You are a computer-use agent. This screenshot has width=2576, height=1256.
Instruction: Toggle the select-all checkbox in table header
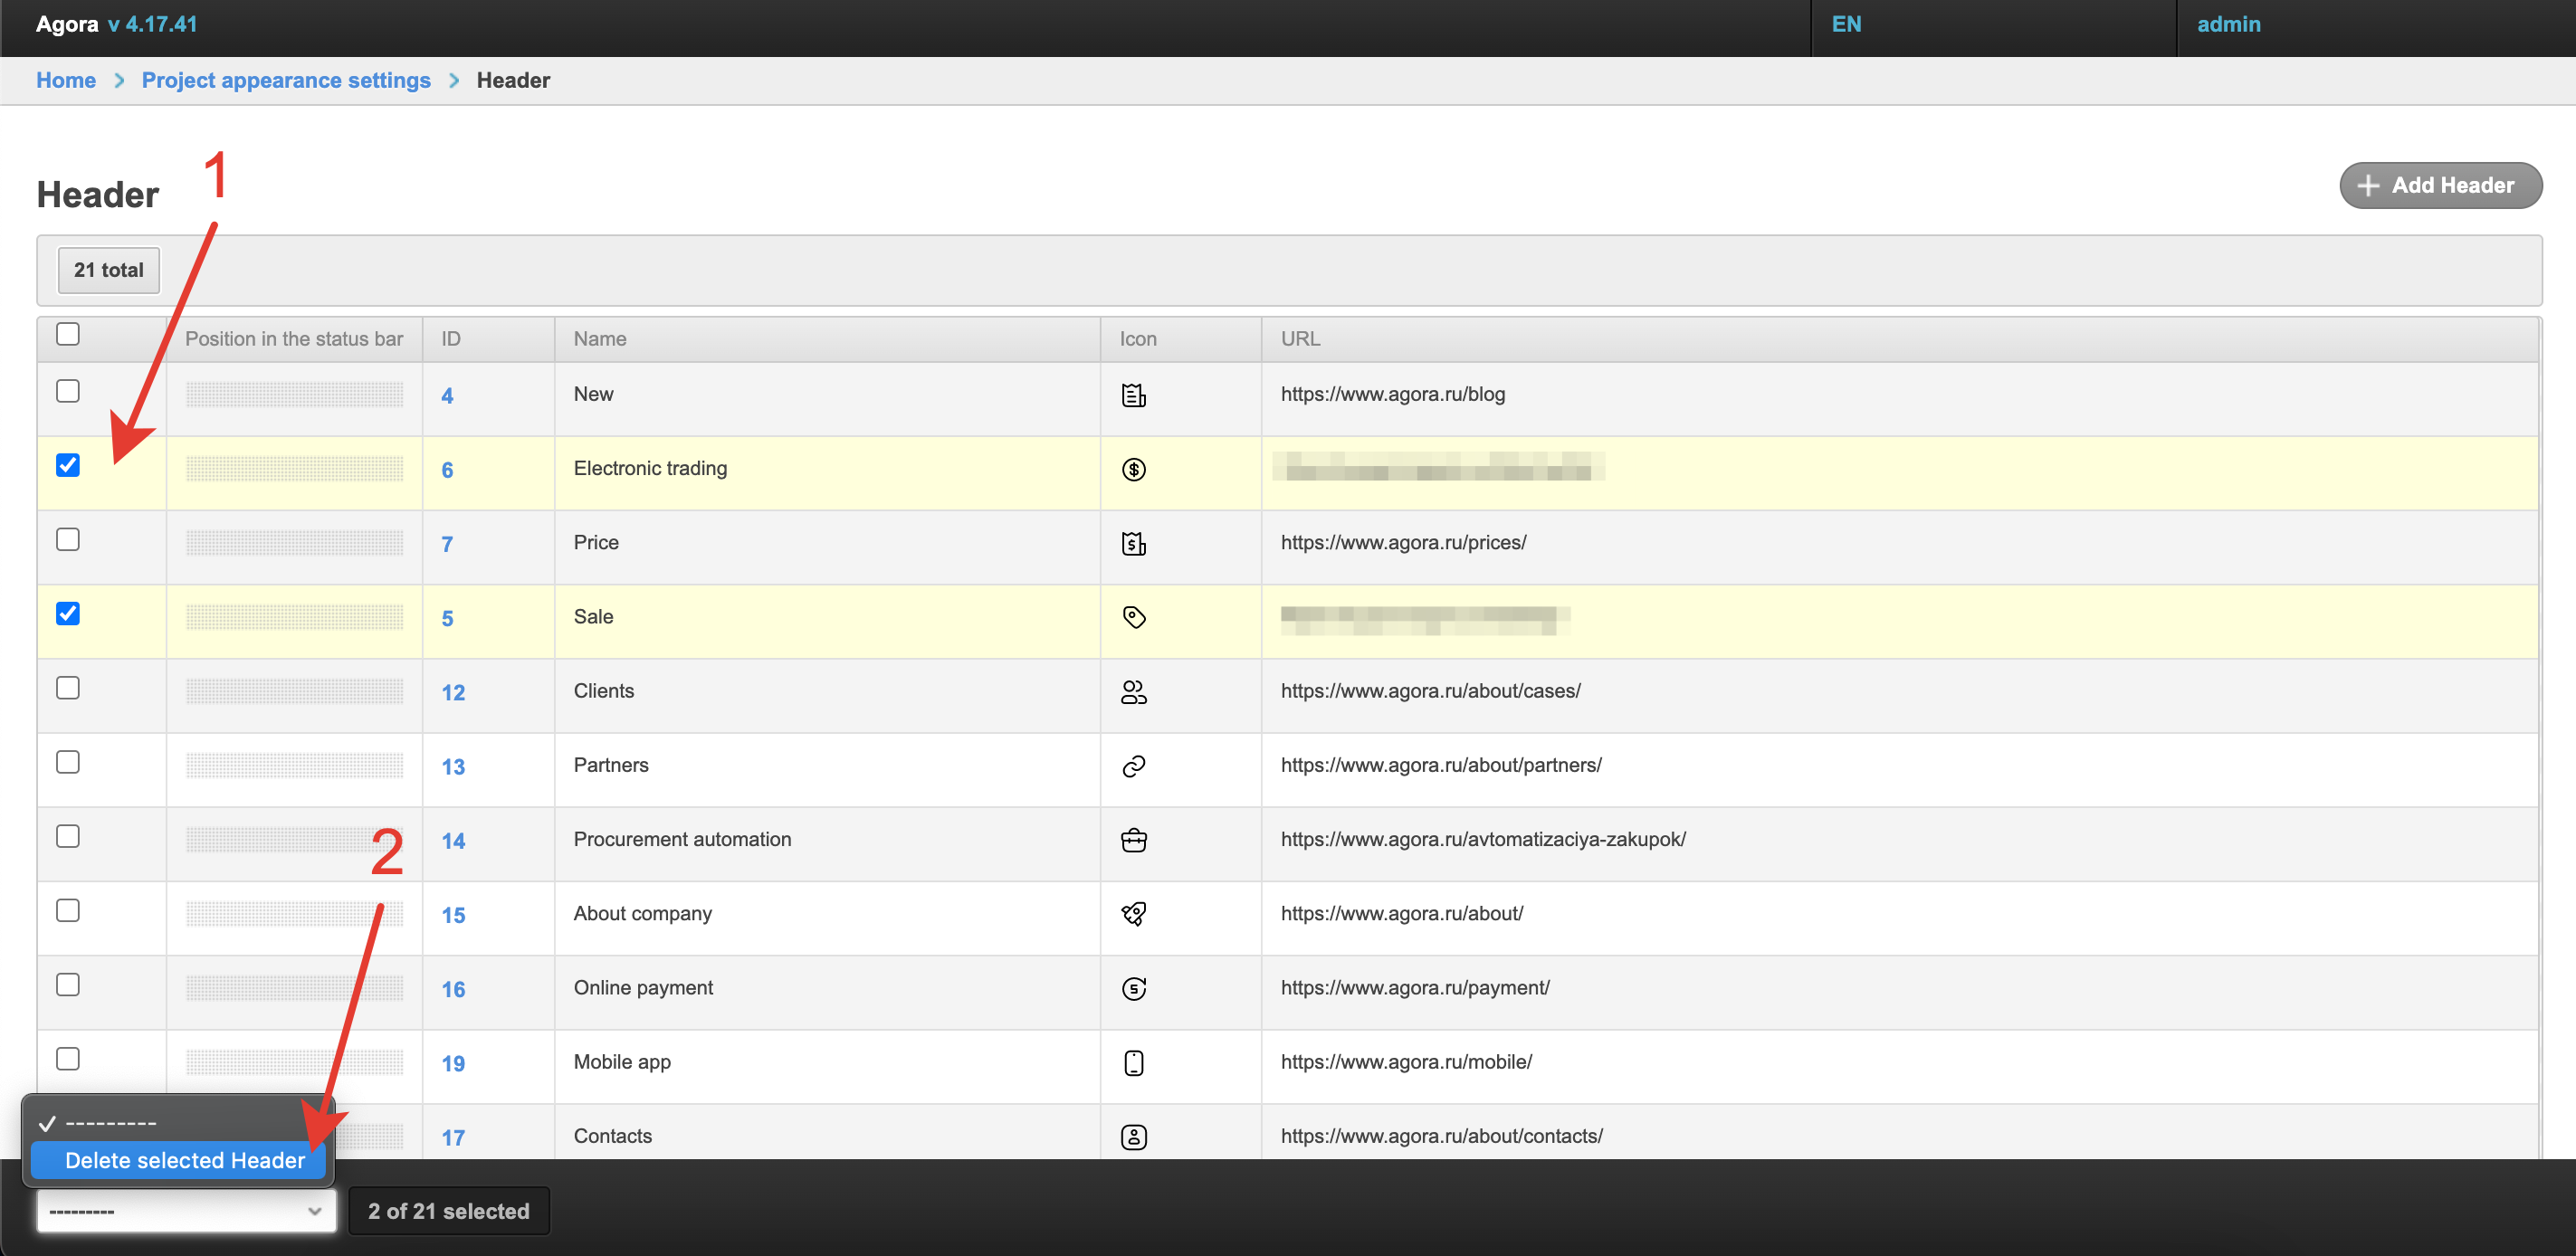tap(68, 334)
